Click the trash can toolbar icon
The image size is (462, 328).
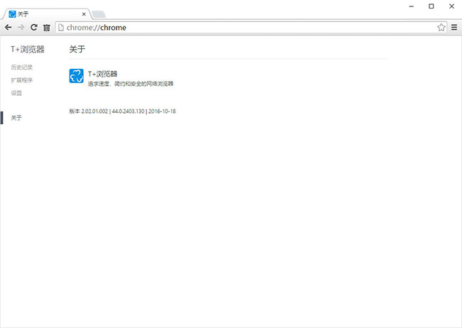click(x=46, y=28)
